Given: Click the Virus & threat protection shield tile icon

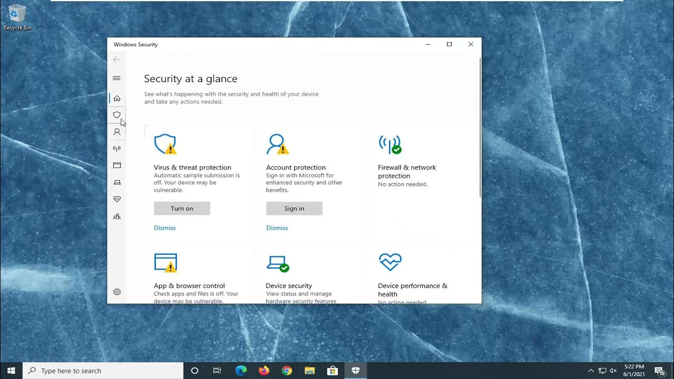Looking at the screenshot, I should click(x=165, y=144).
